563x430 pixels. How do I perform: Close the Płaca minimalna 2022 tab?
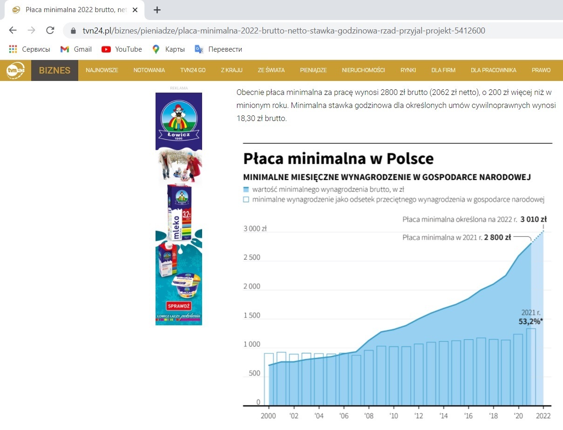(x=135, y=10)
